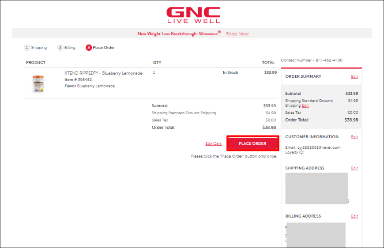Image resolution: width=384 pixels, height=248 pixels.
Task: Click the QTY column header
Action: [157, 62]
